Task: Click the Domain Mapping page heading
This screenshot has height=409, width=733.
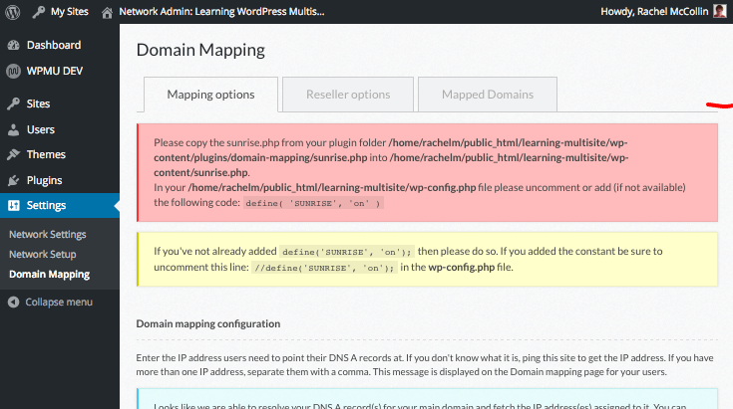Action: click(200, 51)
